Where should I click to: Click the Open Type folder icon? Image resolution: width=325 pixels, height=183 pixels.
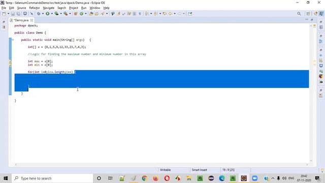[x=91, y=14]
